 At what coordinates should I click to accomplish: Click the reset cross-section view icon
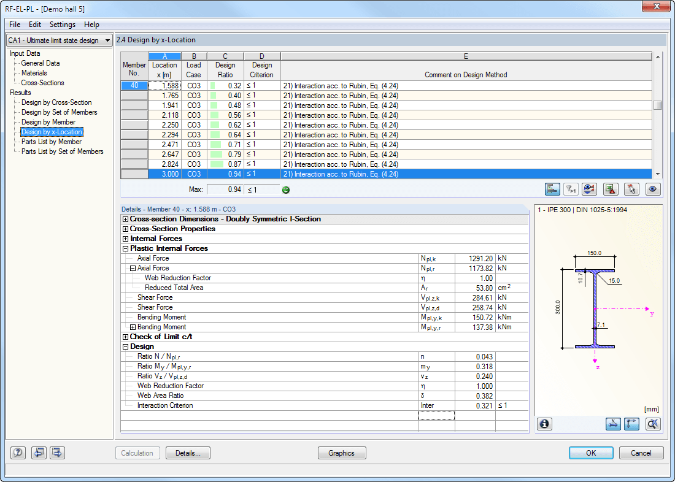(653, 424)
